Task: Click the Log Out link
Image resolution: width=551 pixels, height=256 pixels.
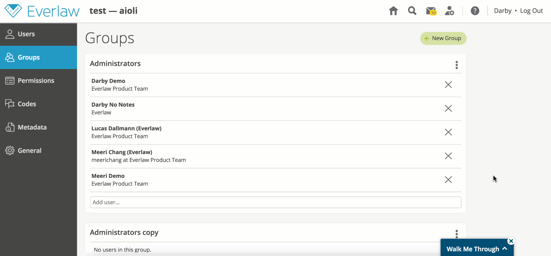Action: click(x=531, y=11)
